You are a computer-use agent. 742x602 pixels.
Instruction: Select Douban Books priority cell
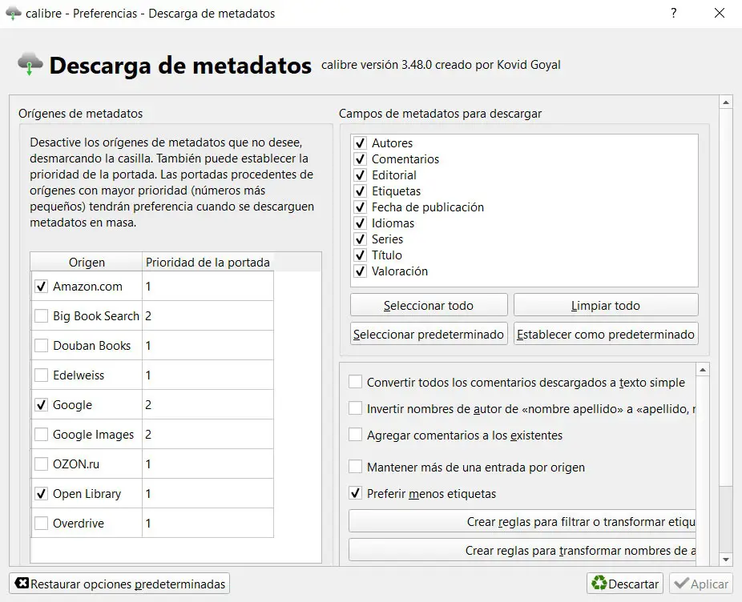point(208,346)
